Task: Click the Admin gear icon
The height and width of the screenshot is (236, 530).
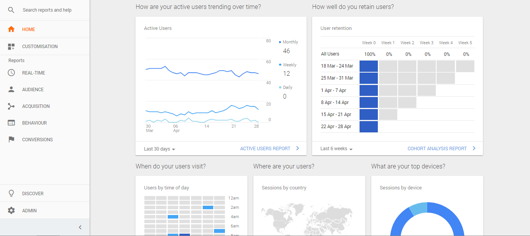Action: (11, 210)
